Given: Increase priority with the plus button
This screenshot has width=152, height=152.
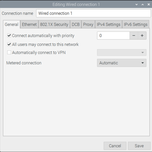Looking at the screenshot, I should coord(142,36).
